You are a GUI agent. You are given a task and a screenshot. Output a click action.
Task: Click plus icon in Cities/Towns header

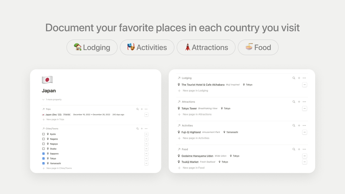coord(142,129)
